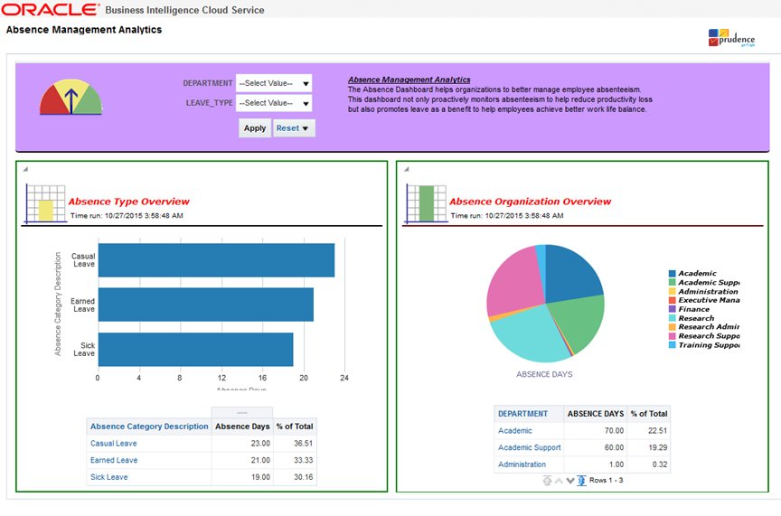The width and height of the screenshot is (781, 516).
Task: Click the Rows 1 - 3 pager text
Action: click(x=606, y=481)
